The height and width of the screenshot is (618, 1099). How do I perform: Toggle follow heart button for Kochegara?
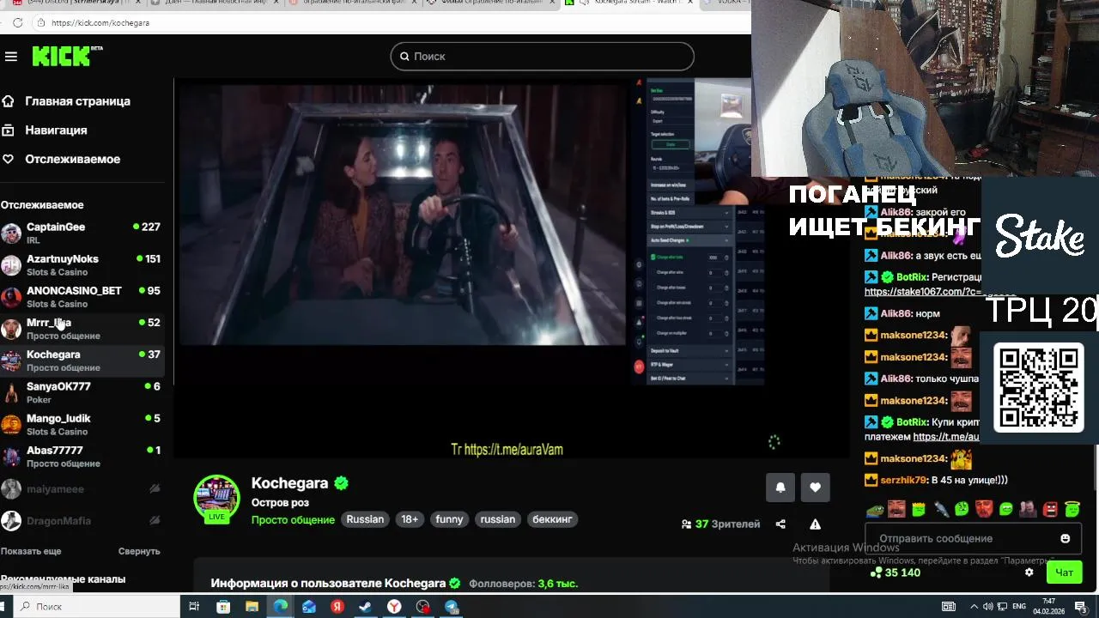815,487
